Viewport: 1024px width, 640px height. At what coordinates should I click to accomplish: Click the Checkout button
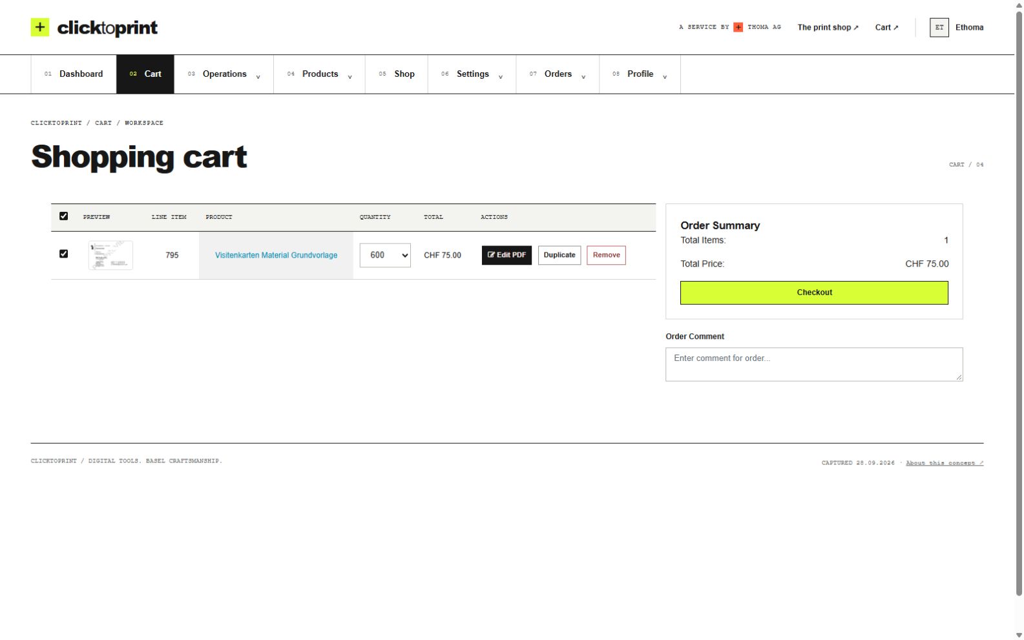pyautogui.click(x=814, y=293)
